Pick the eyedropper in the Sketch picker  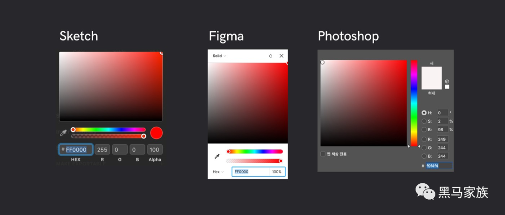pyautogui.click(x=64, y=133)
